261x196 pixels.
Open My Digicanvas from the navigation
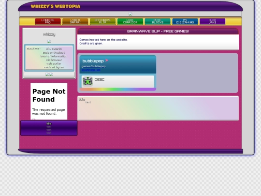[x=185, y=21]
